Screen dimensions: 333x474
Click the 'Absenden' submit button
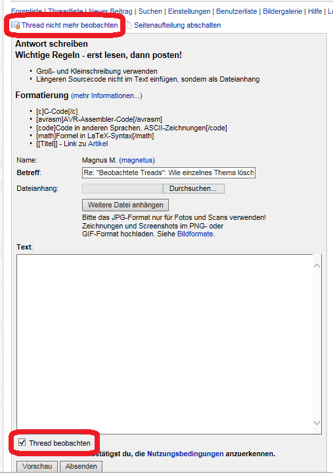[x=81, y=467]
